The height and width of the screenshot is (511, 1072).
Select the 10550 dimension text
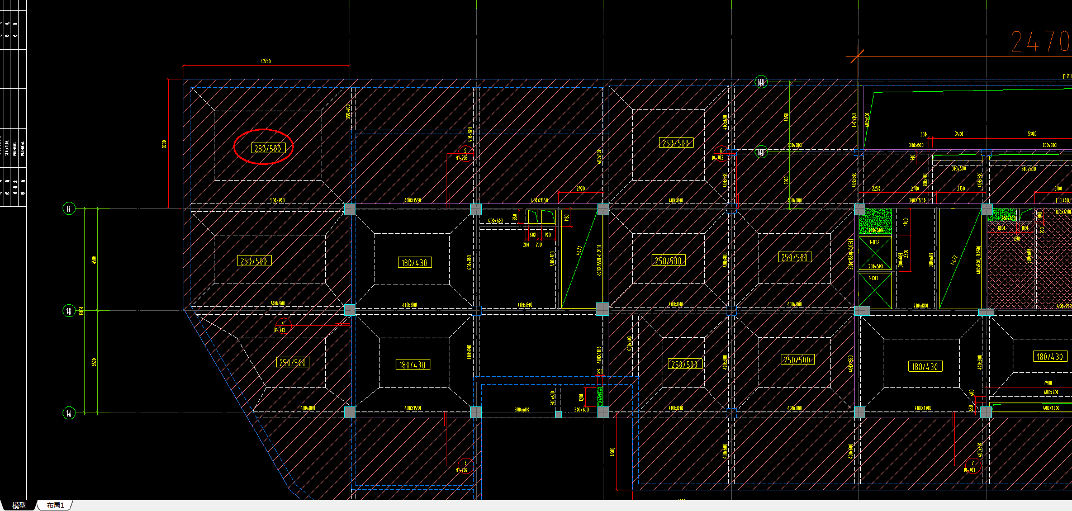(265, 61)
